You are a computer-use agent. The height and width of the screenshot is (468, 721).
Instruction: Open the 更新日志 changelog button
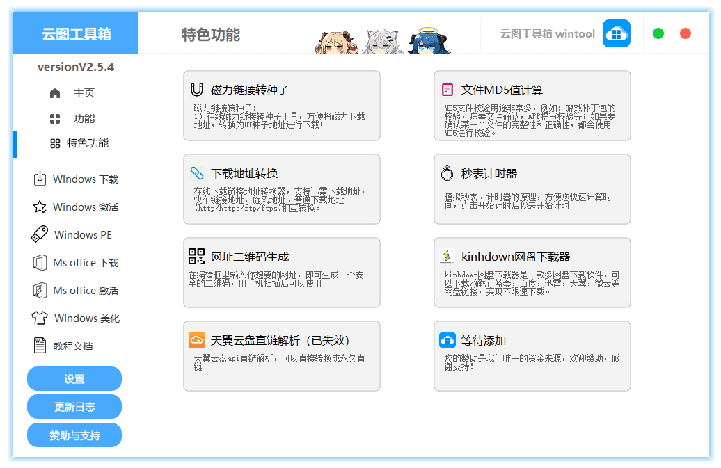coord(74,407)
